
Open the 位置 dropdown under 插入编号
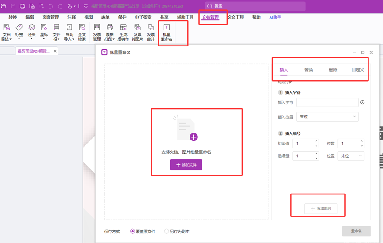(x=351, y=156)
